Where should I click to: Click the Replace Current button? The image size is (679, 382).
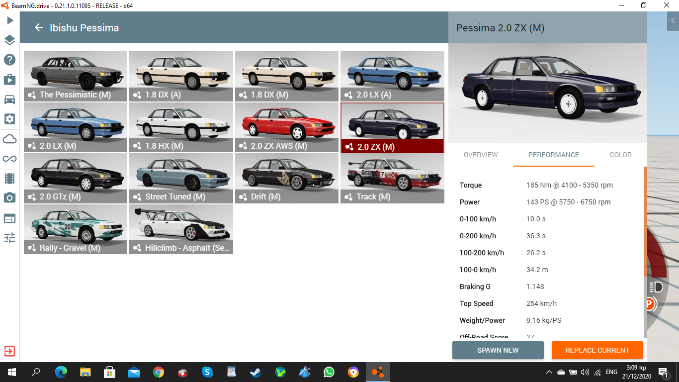point(597,350)
